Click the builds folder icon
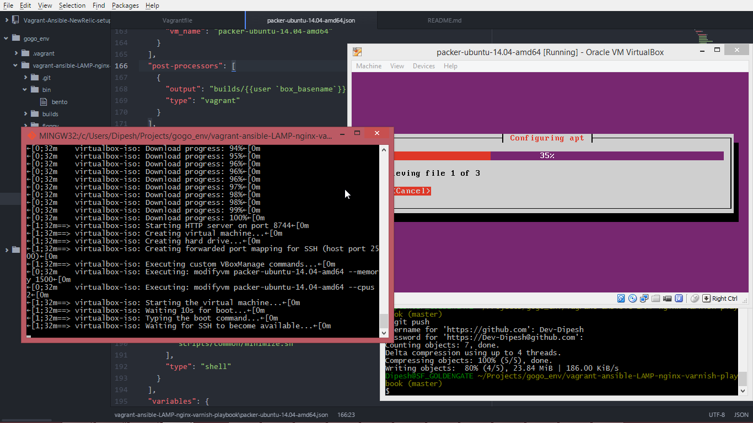This screenshot has height=423, width=753. [x=35, y=114]
